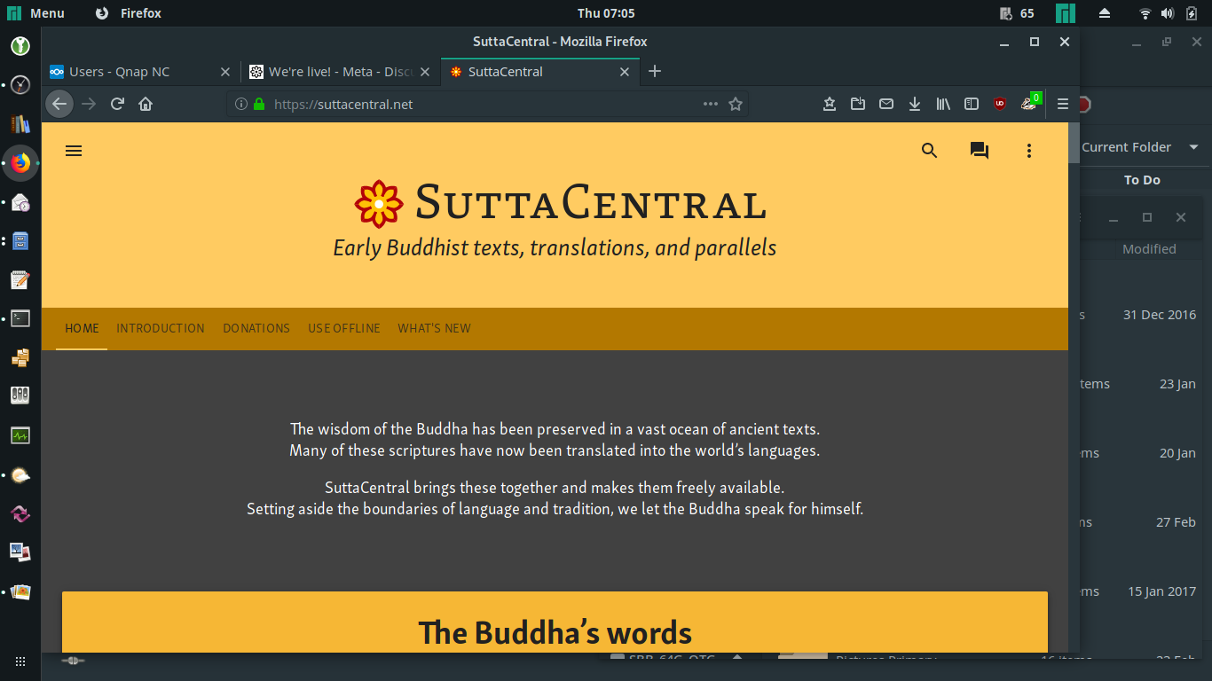Open the SuttaCentral hamburger navigation menu
The width and height of the screenshot is (1212, 681).
[74, 151]
